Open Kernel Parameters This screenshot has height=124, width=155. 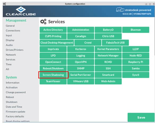108,49
